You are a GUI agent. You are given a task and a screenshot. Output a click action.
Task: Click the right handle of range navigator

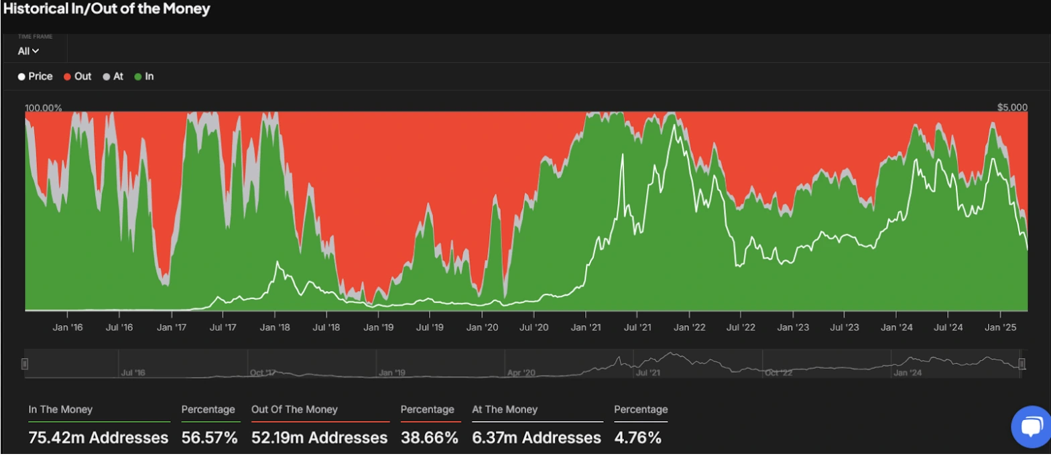pyautogui.click(x=1022, y=364)
